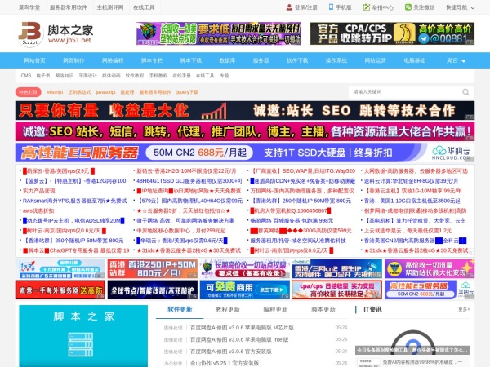Open 百度网盘AI修图 v3.0.6 官方安装版 entry
Screen dimensions: 490x367
pos(230,352)
